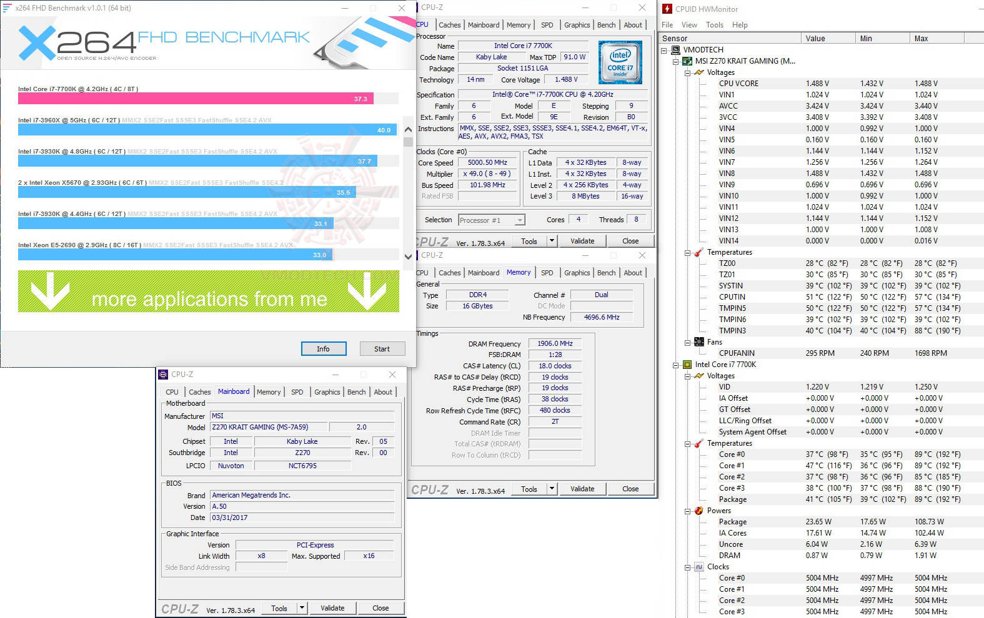Open the Tools menu in HWMonitor

coord(715,25)
